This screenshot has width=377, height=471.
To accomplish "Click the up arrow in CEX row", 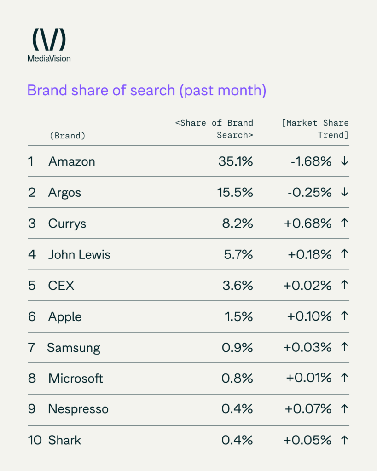I will tap(344, 286).
